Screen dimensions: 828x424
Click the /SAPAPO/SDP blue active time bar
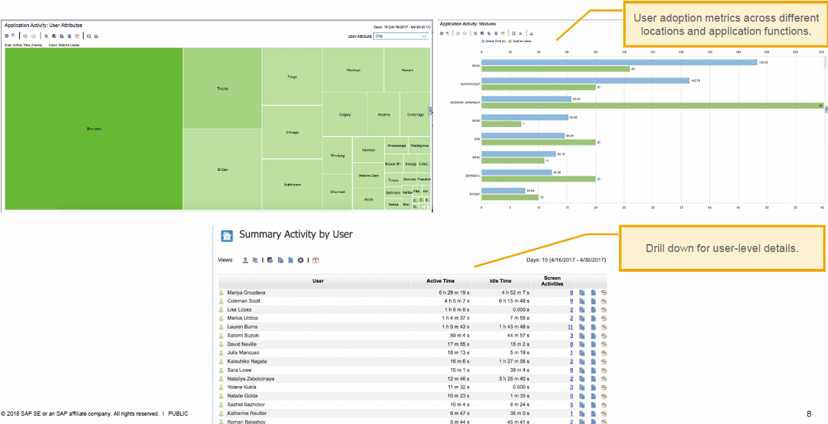pyautogui.click(x=585, y=81)
